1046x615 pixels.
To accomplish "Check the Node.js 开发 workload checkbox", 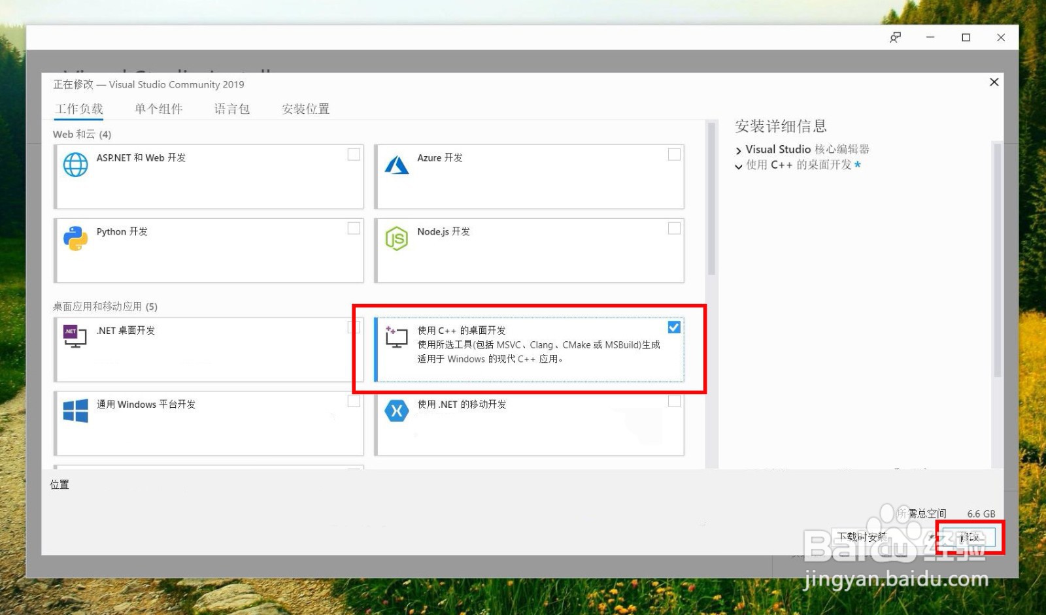I will pos(674,228).
